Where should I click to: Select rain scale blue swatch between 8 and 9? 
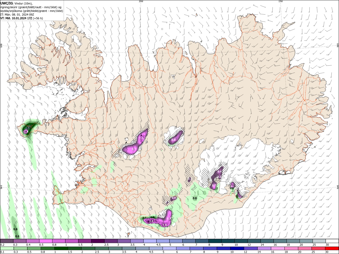click(x=210, y=248)
